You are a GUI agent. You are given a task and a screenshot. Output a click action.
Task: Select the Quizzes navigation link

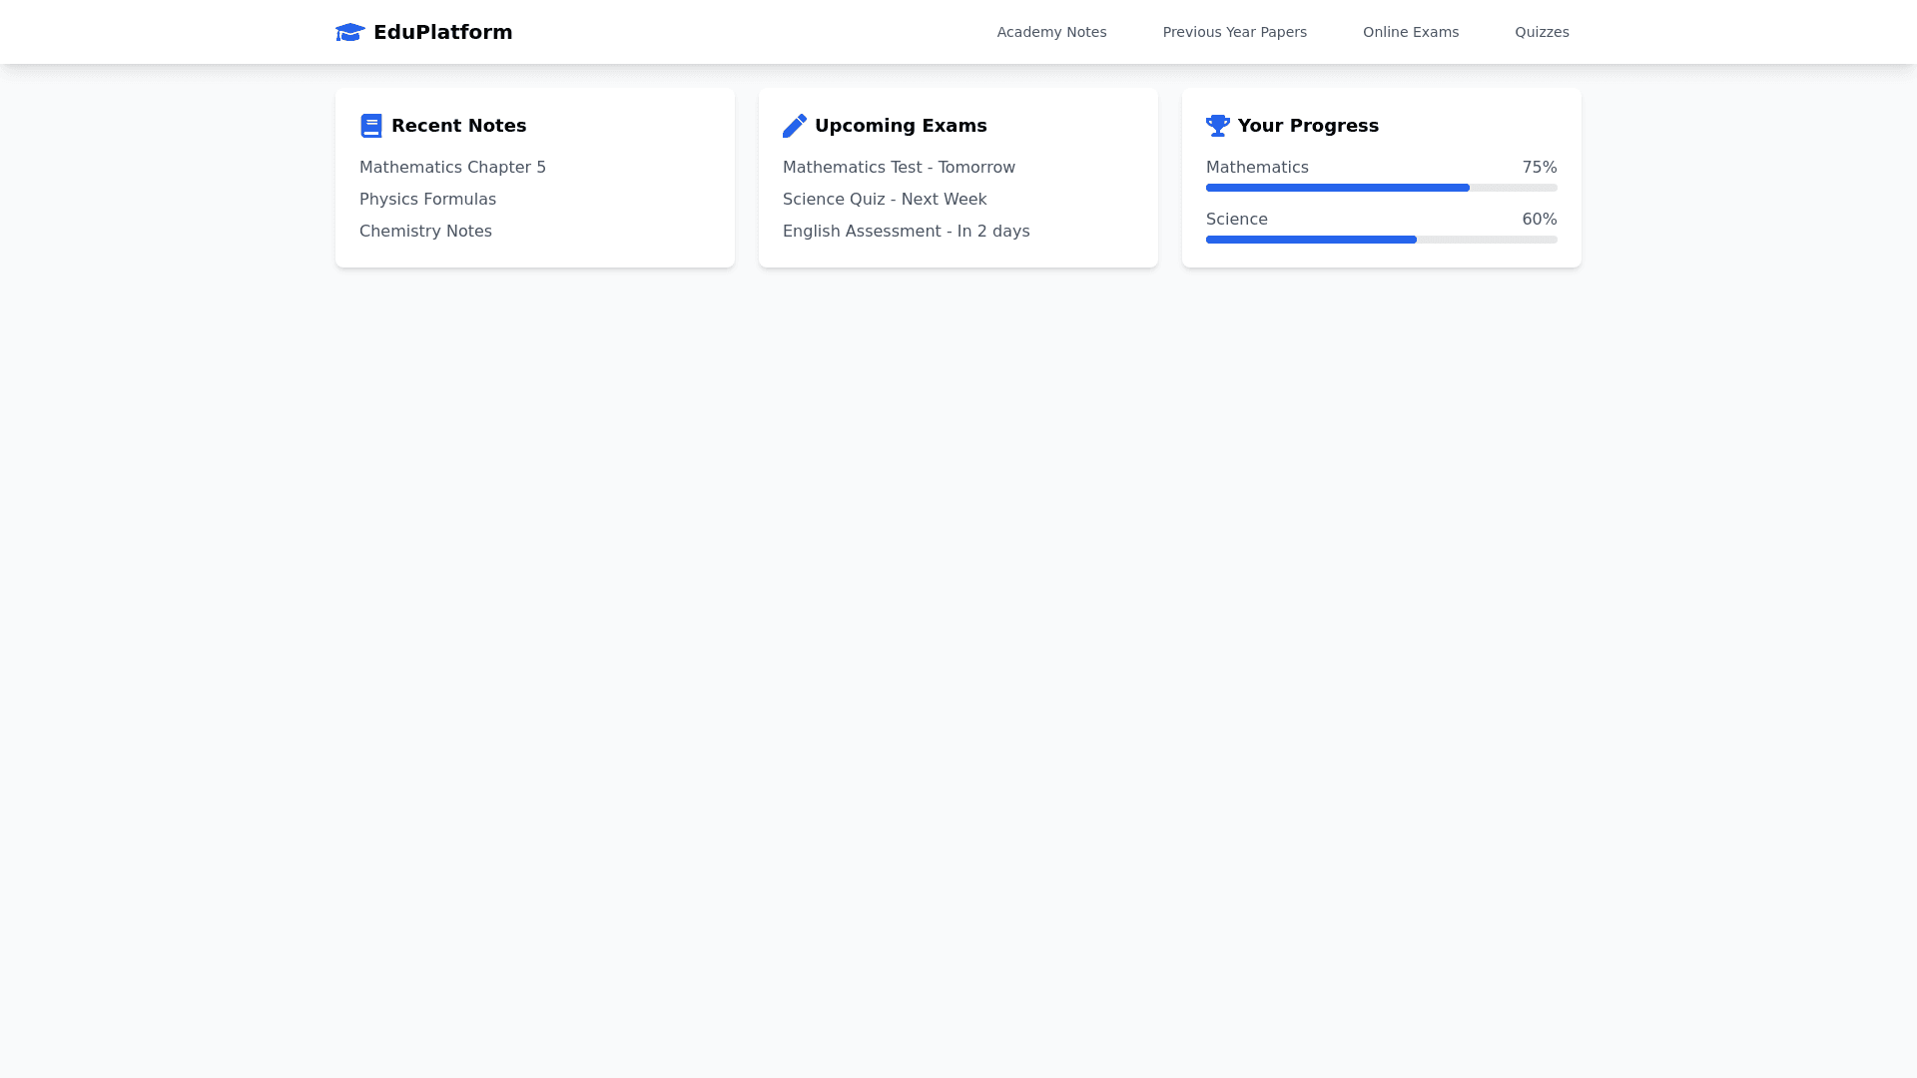coord(1542,32)
